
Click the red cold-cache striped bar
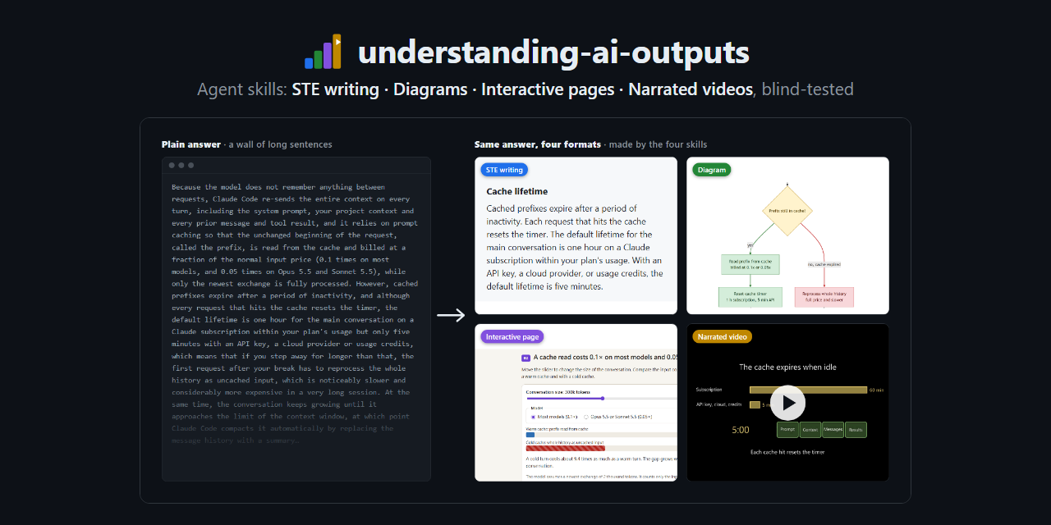tap(566, 448)
